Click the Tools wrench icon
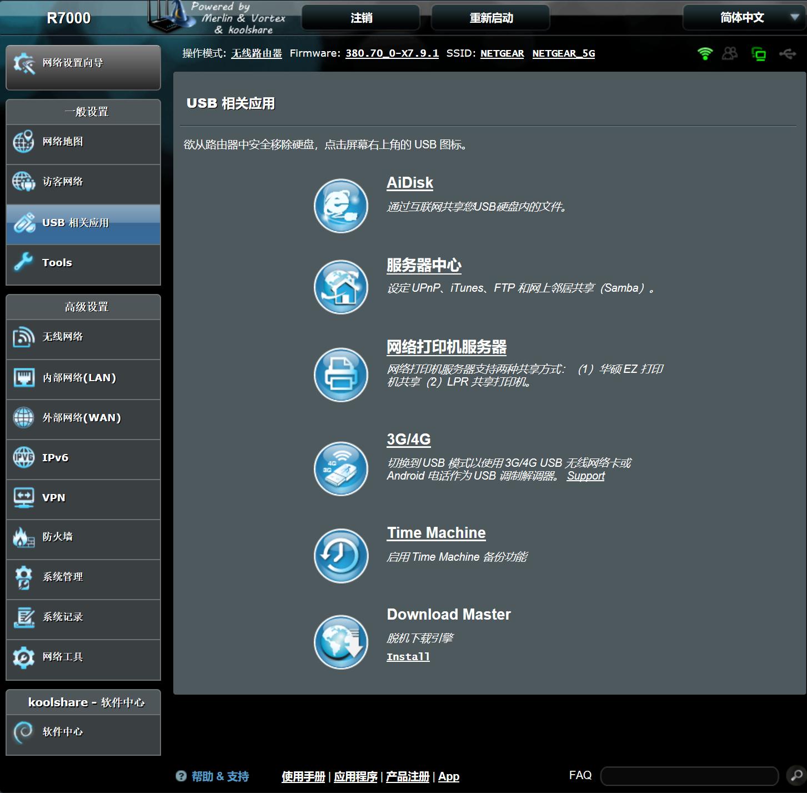This screenshot has width=807, height=793. (23, 262)
